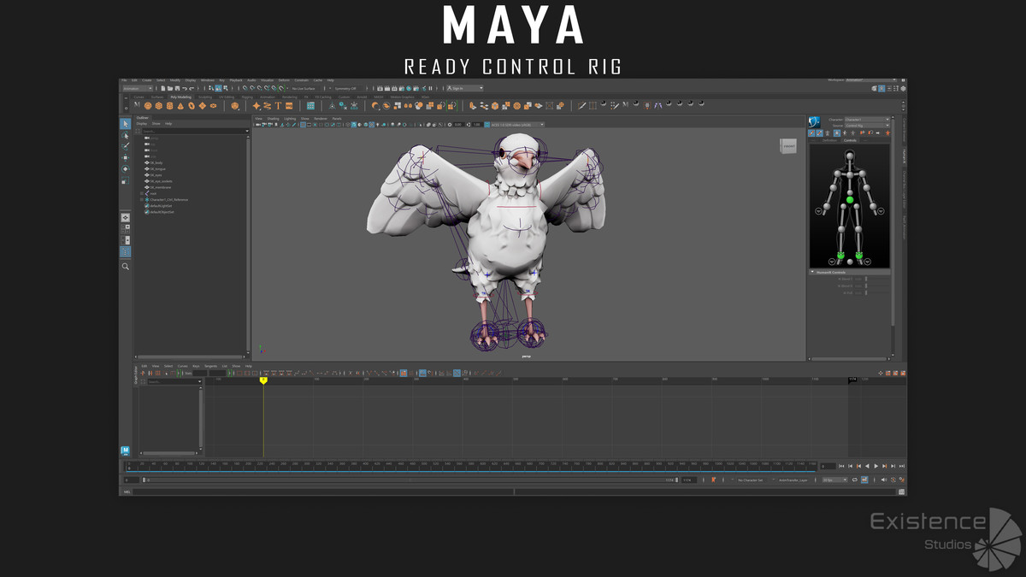Click the front face of the view cube
The width and height of the screenshot is (1026, 577).
coord(787,146)
